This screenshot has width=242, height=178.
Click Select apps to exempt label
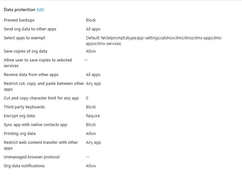(x=24, y=38)
